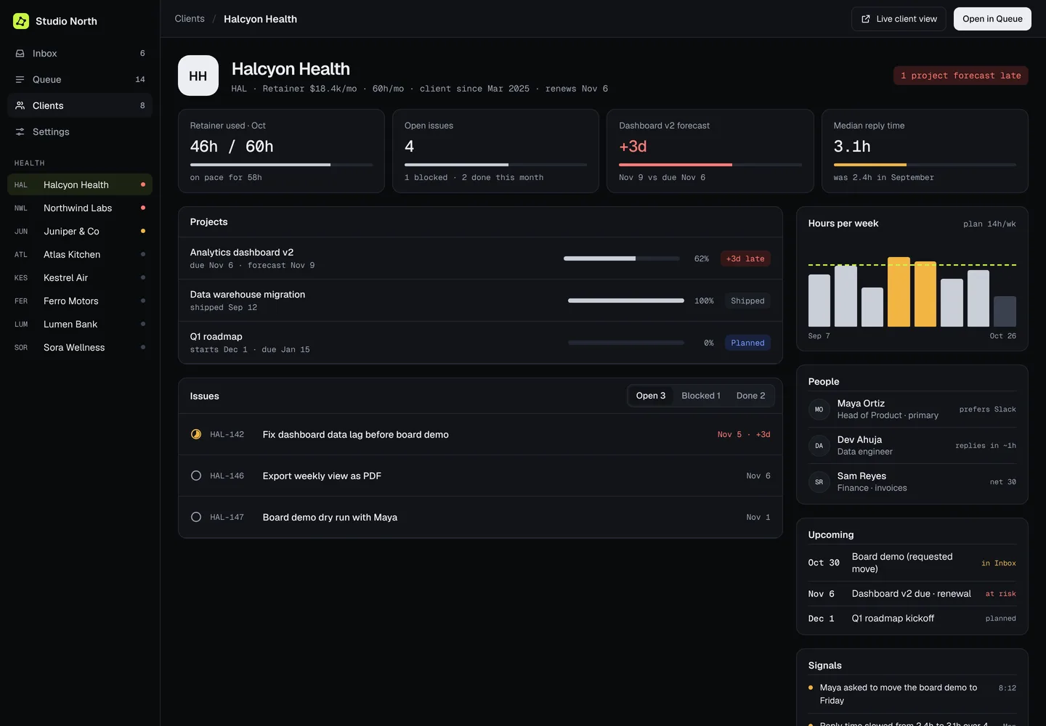Click the Retainer used progress bar
Image resolution: width=1046 pixels, height=726 pixels.
281,165
